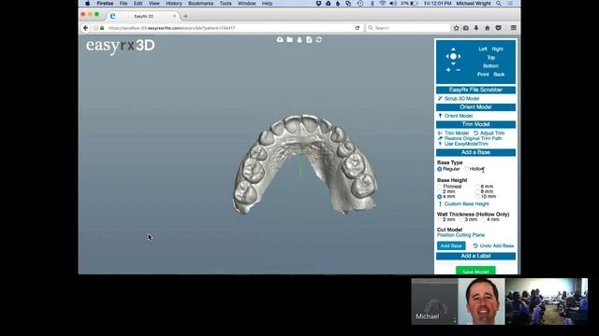Click the patient person icon in viewer toolbar
599x336 pixels.
point(299,39)
